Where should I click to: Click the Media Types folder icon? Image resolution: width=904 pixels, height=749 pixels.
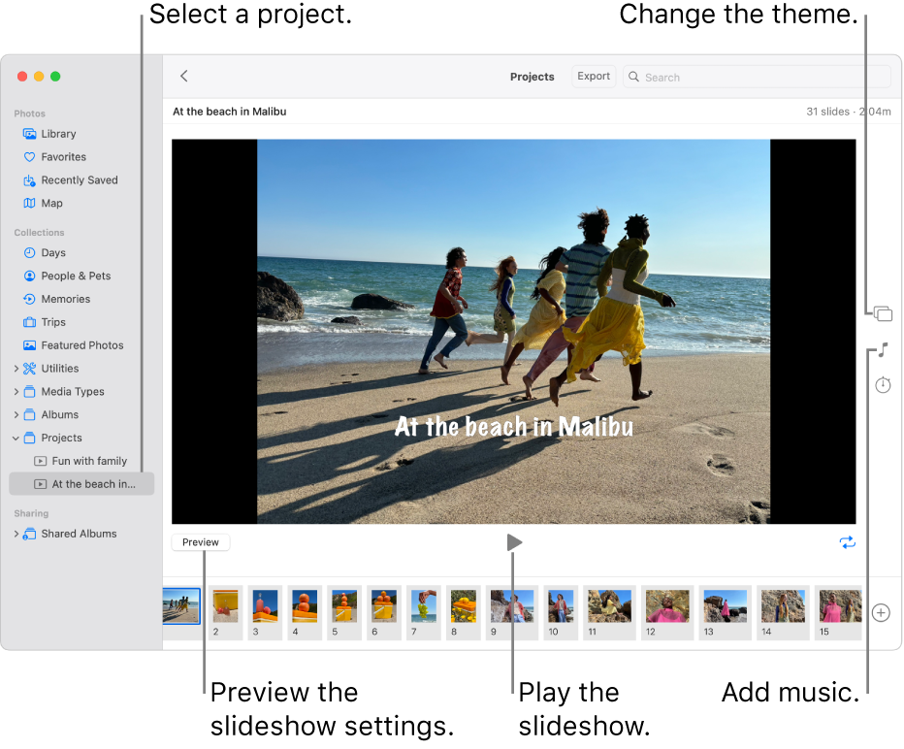tap(29, 392)
